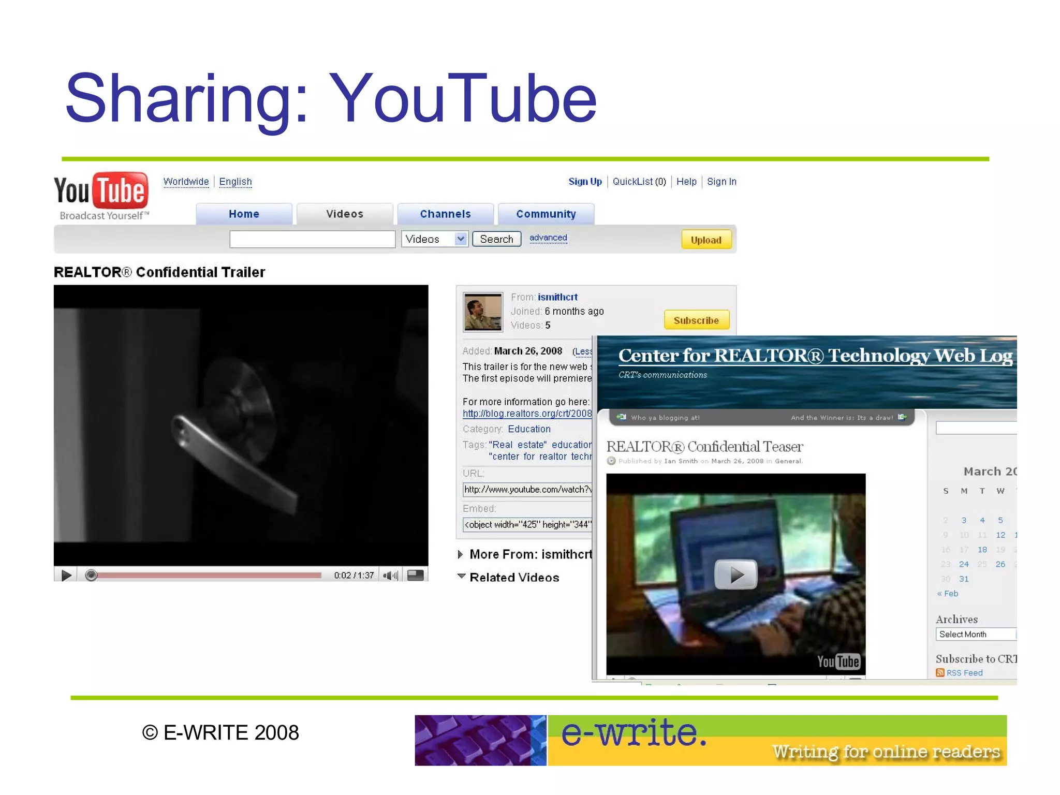The image size is (1060, 795).
Task: Toggle the full screen video icon
Action: (416, 576)
